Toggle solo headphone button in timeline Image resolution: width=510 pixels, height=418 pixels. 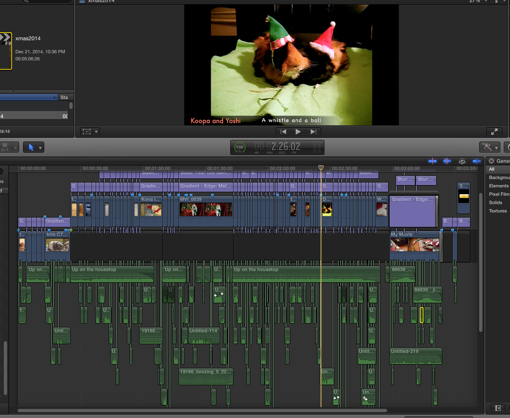tap(462, 161)
